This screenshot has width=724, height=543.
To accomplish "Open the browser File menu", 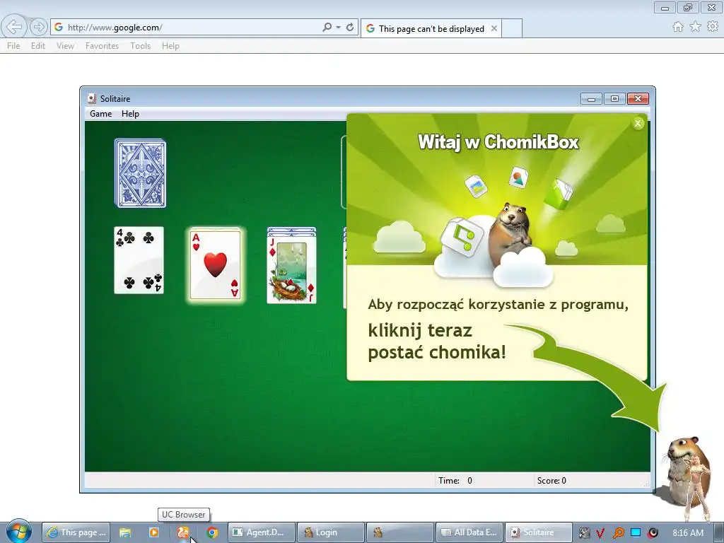I will (x=13, y=46).
